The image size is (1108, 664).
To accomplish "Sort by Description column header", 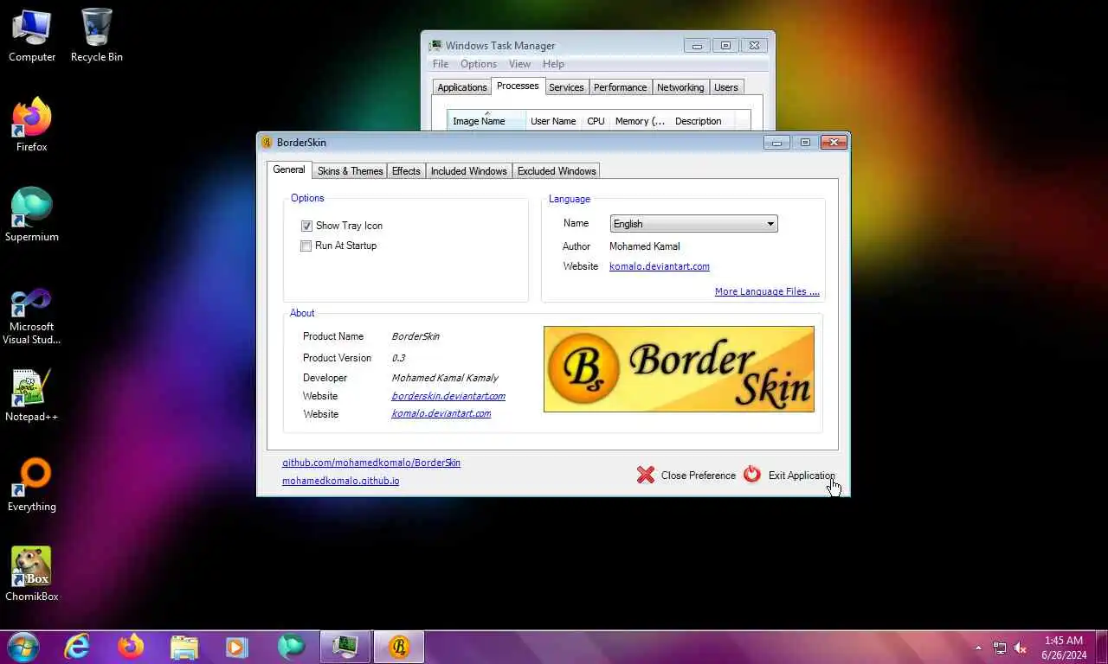I will coord(701,120).
